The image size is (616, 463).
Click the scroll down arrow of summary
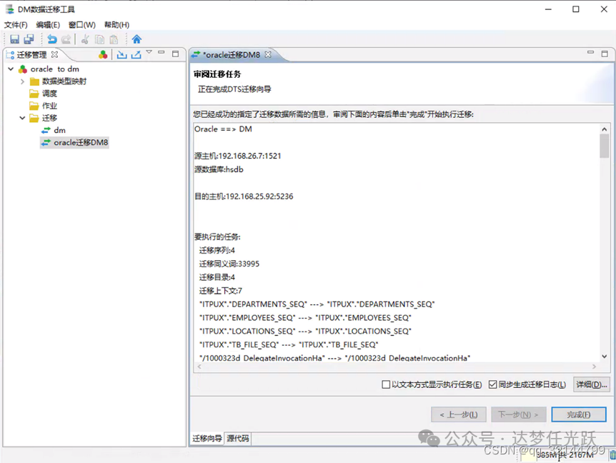(x=605, y=357)
